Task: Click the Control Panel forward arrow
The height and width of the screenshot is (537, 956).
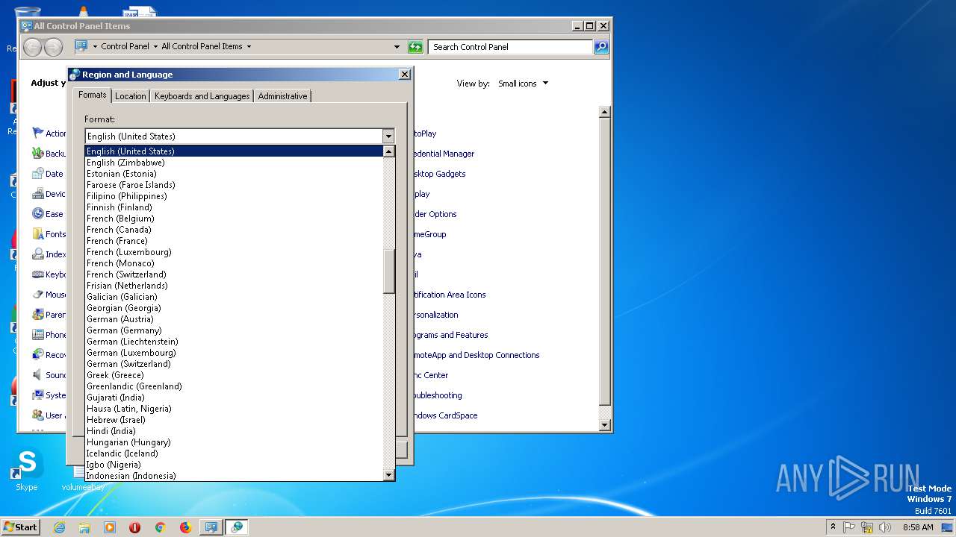Action: (53, 47)
